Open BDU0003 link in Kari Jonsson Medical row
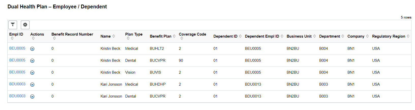Image resolution: width=415 pixels, height=110 pixels. [17, 84]
